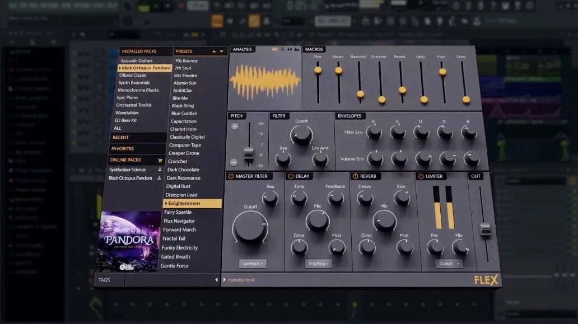Open the Custom limiter mode dropdown

[x=449, y=264]
